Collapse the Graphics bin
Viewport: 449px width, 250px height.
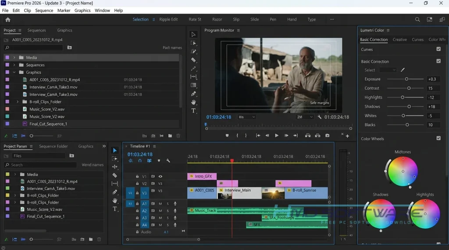click(14, 73)
